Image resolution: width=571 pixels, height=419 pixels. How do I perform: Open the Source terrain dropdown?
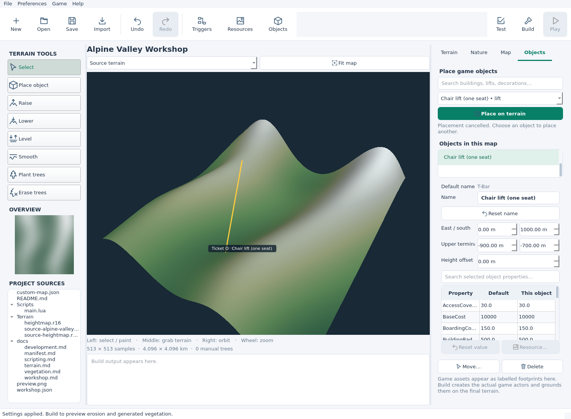(172, 63)
